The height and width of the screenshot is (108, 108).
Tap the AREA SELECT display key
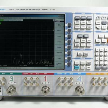coord(80,54)
